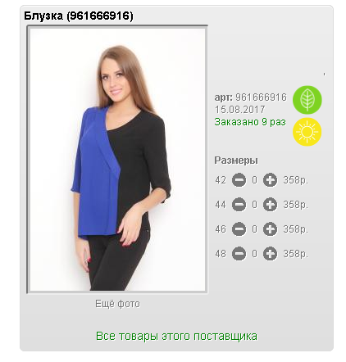Increase quantity for size 44
This screenshot has height=362, width=346.
pyautogui.click(x=270, y=205)
